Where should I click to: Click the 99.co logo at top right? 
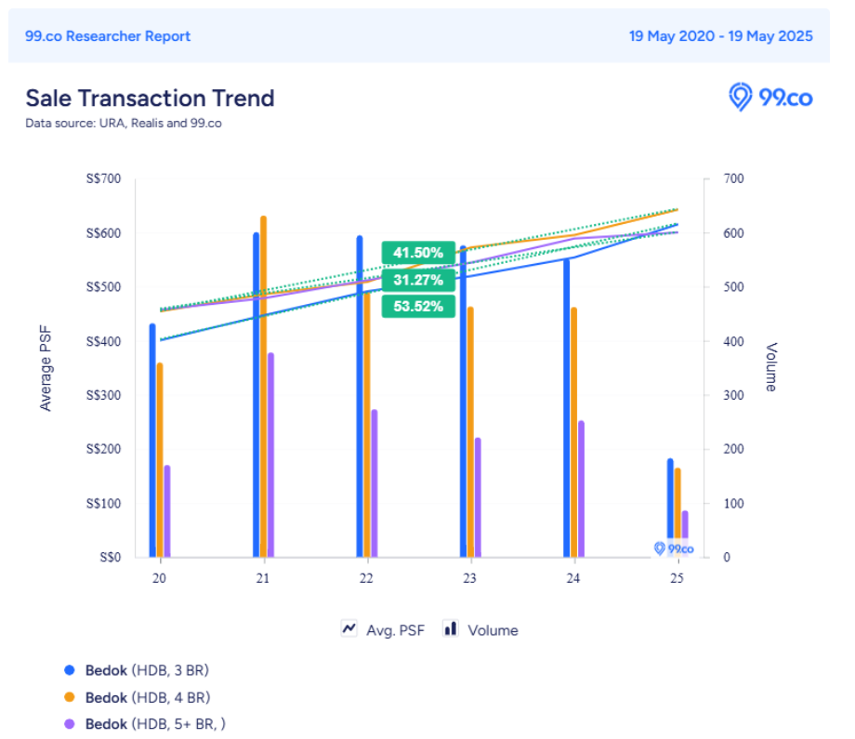click(770, 98)
